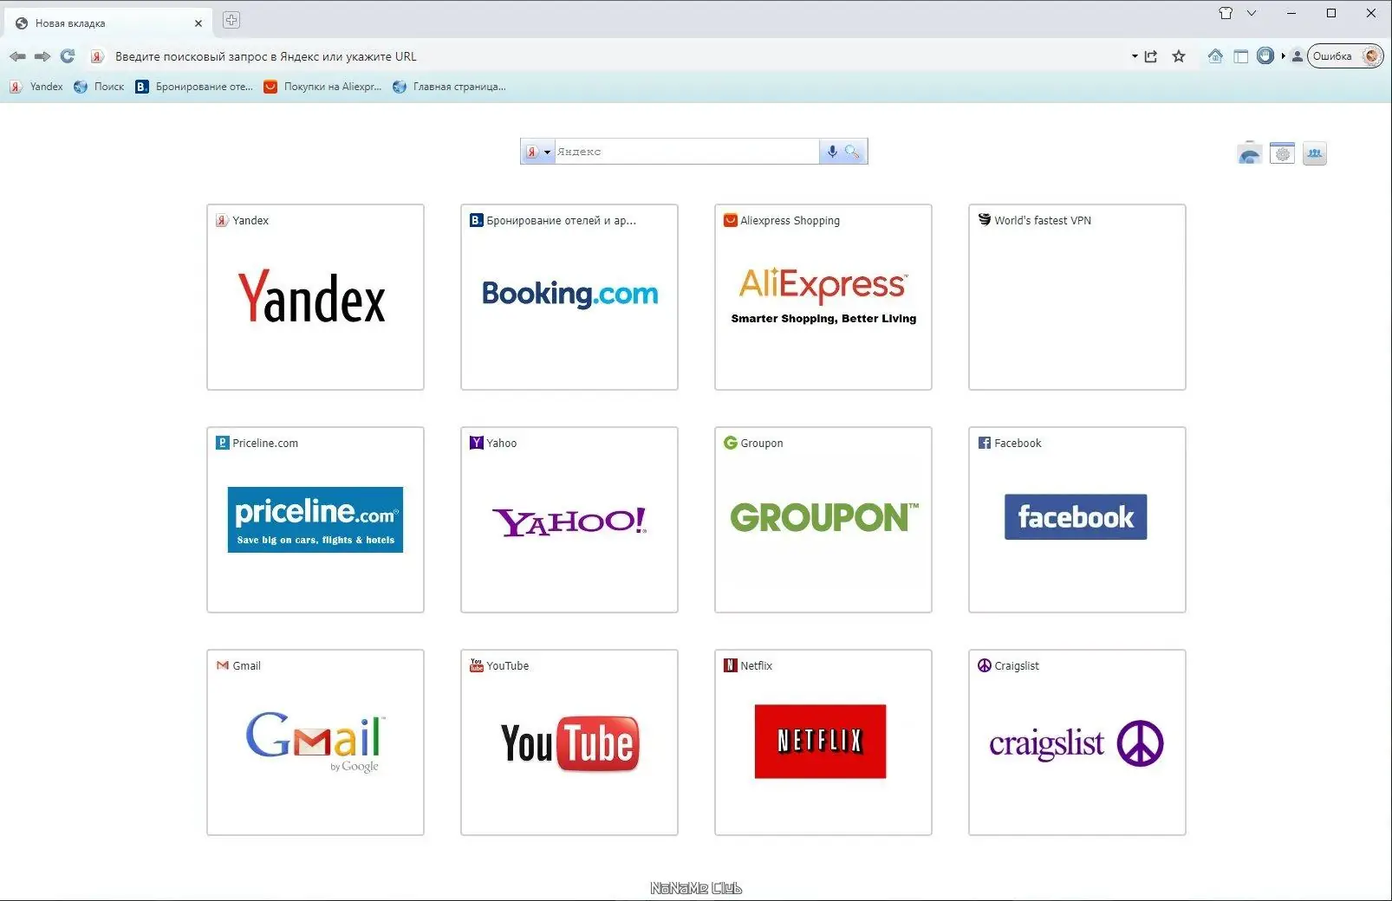This screenshot has width=1392, height=901.
Task: Open the Yahoo speed dial tile
Action: coord(569,520)
